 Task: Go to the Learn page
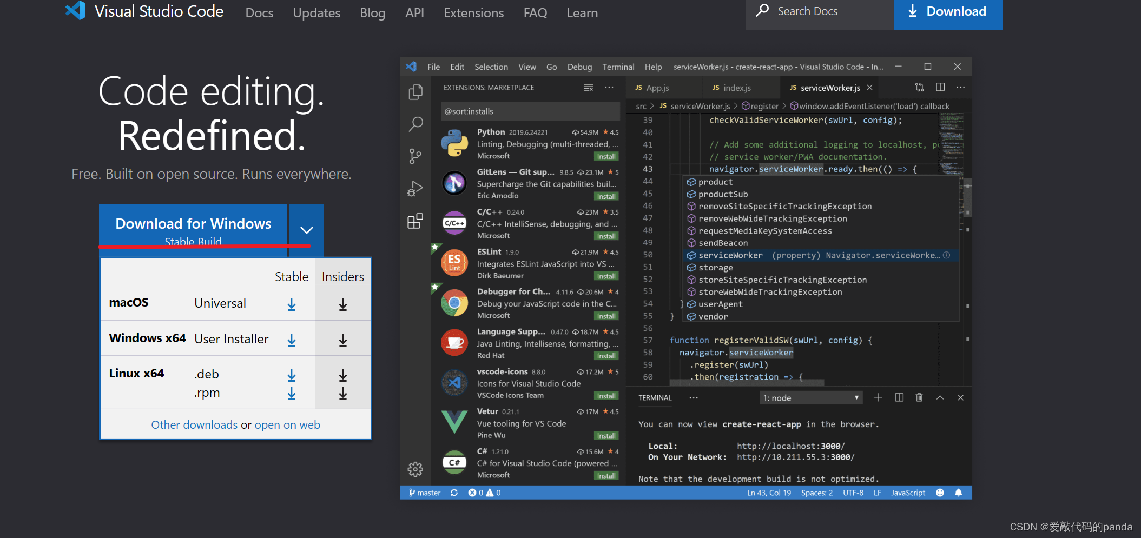click(582, 13)
